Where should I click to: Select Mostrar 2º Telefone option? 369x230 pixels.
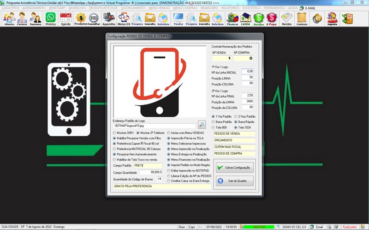tap(150, 133)
